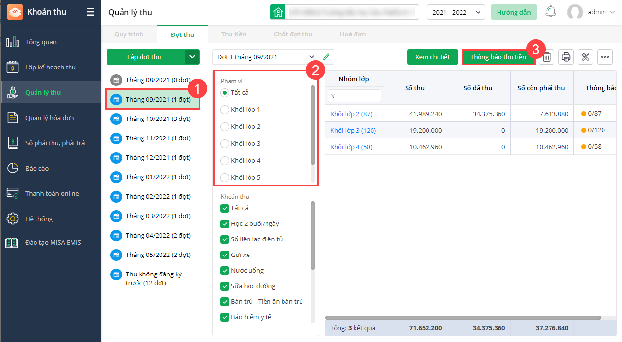Click the Phạm vi list scrollbar
The width and height of the screenshot is (622, 342).
tap(313, 125)
